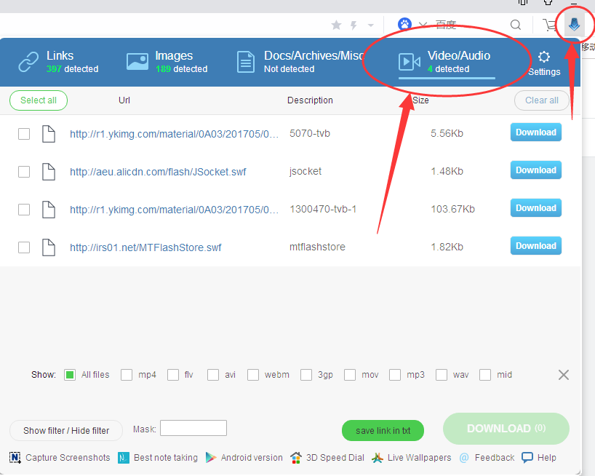595x476 pixels.
Task: Open the 3D Speed Dial link
Action: point(327,458)
